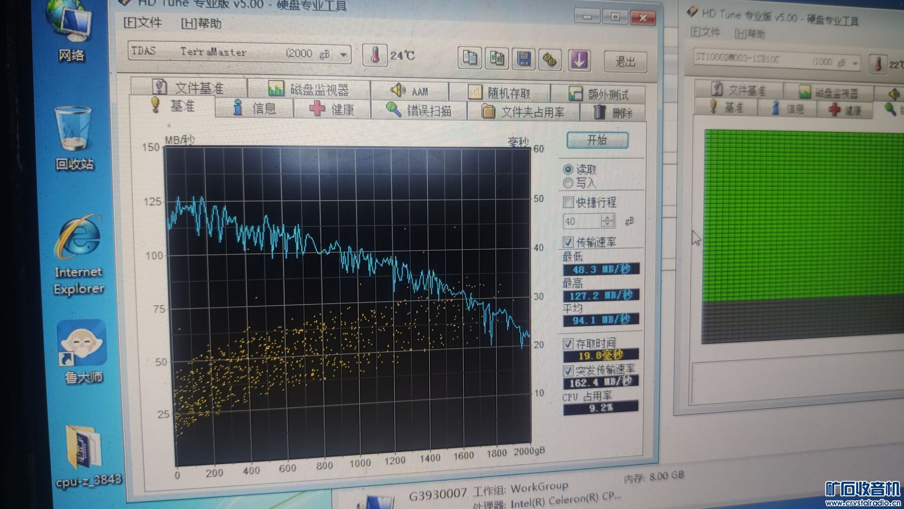Switch to the 随机存取 tab
904x509 pixels.
pos(500,93)
